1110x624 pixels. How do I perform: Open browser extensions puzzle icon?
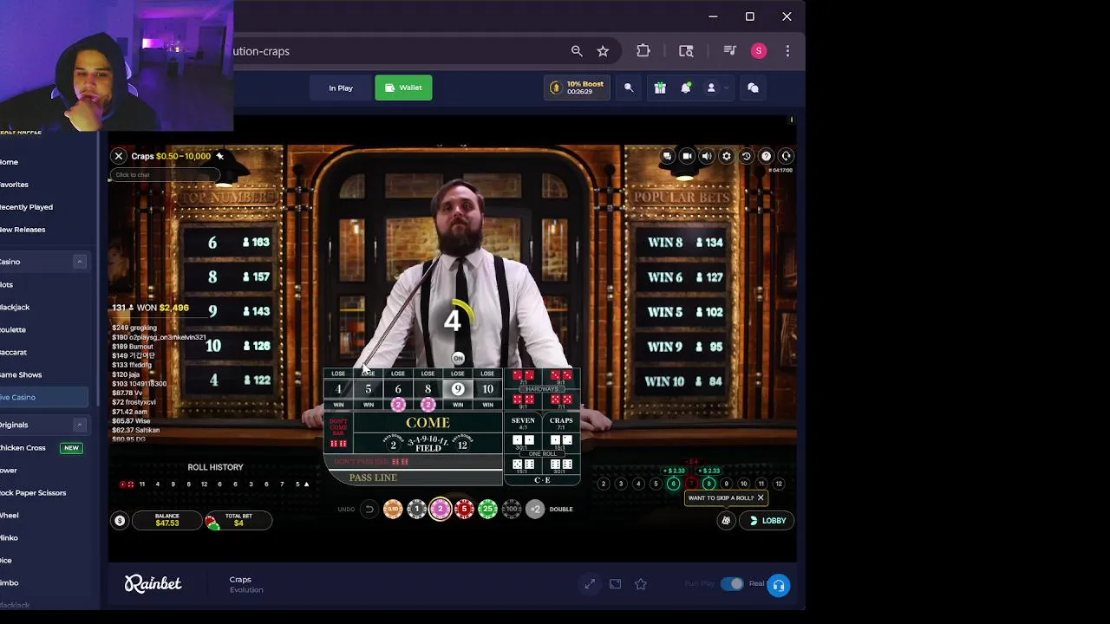[643, 51]
